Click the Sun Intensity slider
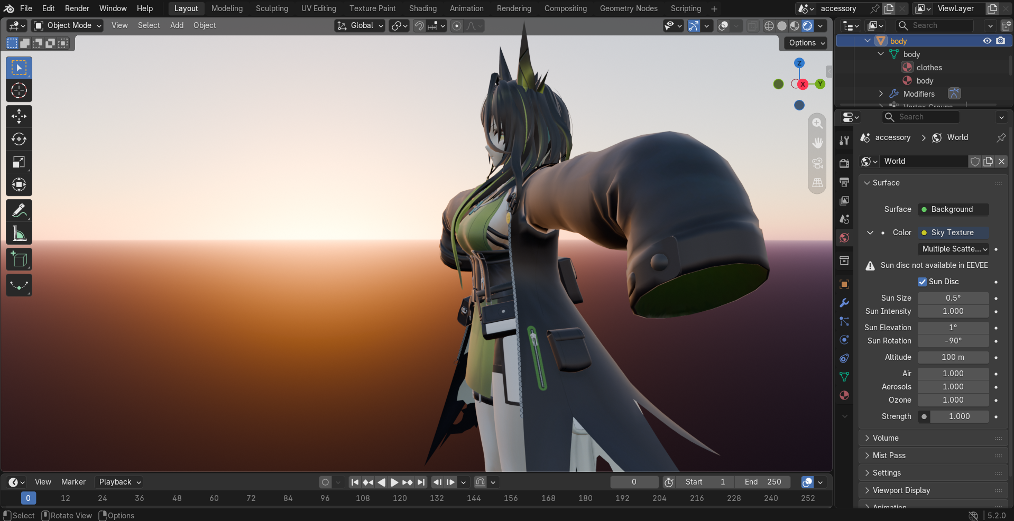 pos(954,311)
